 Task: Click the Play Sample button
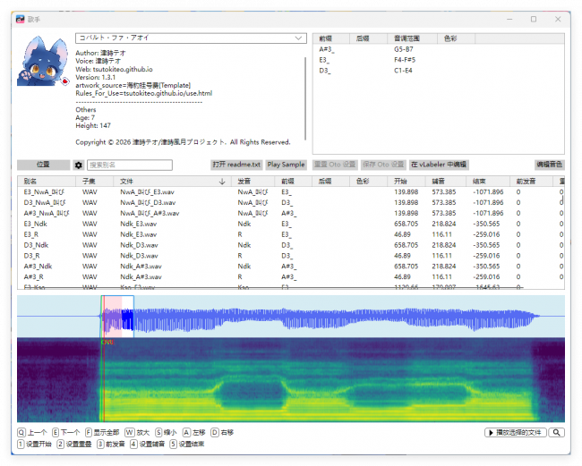(x=286, y=165)
